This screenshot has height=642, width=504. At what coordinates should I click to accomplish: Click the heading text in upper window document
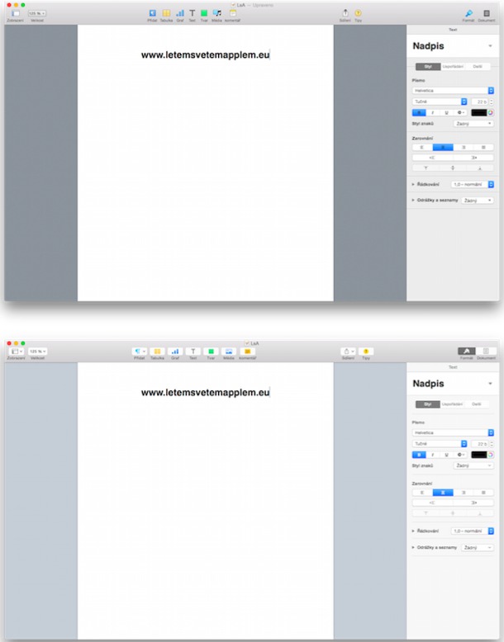tap(205, 54)
